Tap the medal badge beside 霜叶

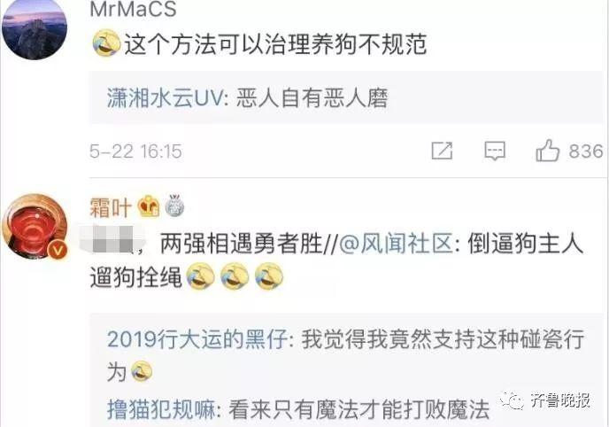point(174,206)
